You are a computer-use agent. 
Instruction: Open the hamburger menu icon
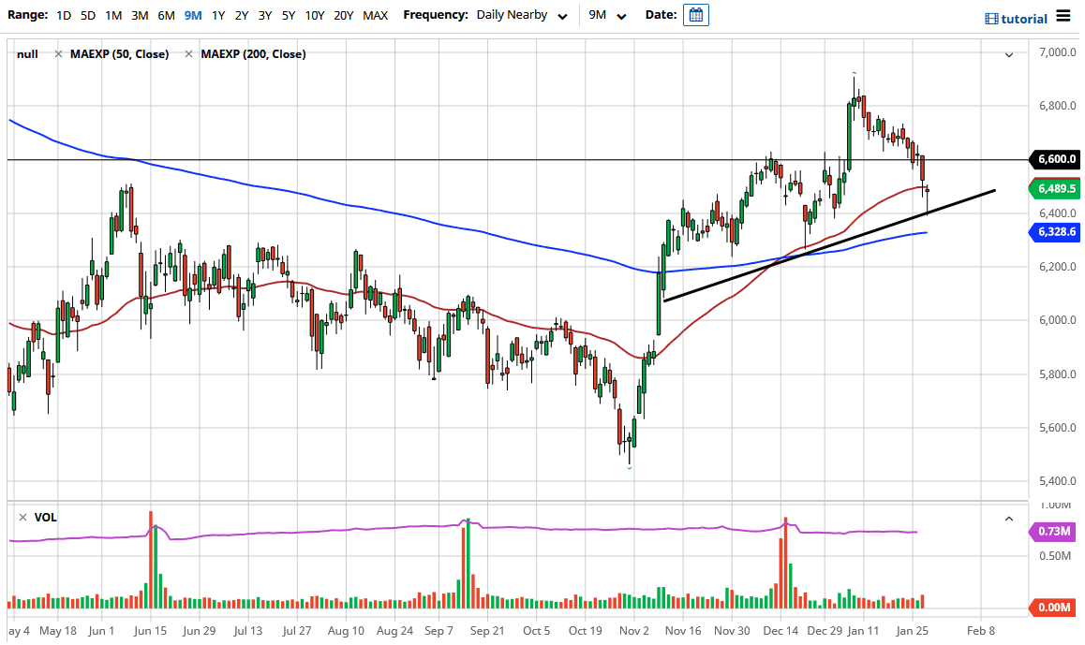coord(1063,15)
